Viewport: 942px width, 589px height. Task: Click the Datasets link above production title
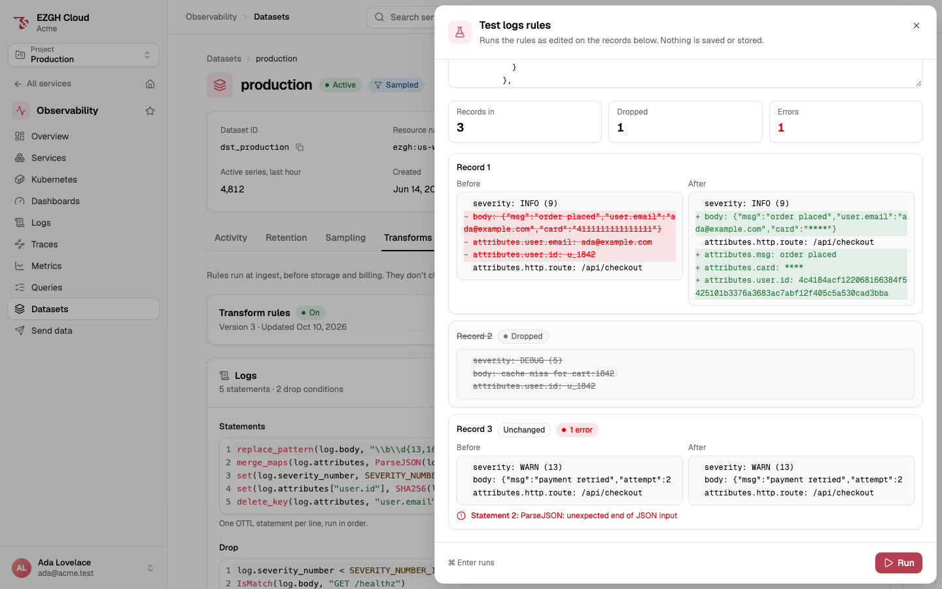click(x=224, y=59)
